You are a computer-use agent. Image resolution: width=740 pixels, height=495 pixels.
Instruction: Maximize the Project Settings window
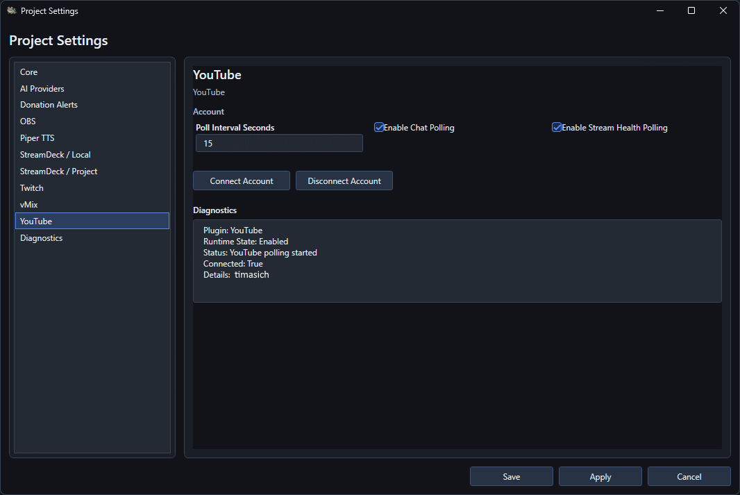[691, 10]
